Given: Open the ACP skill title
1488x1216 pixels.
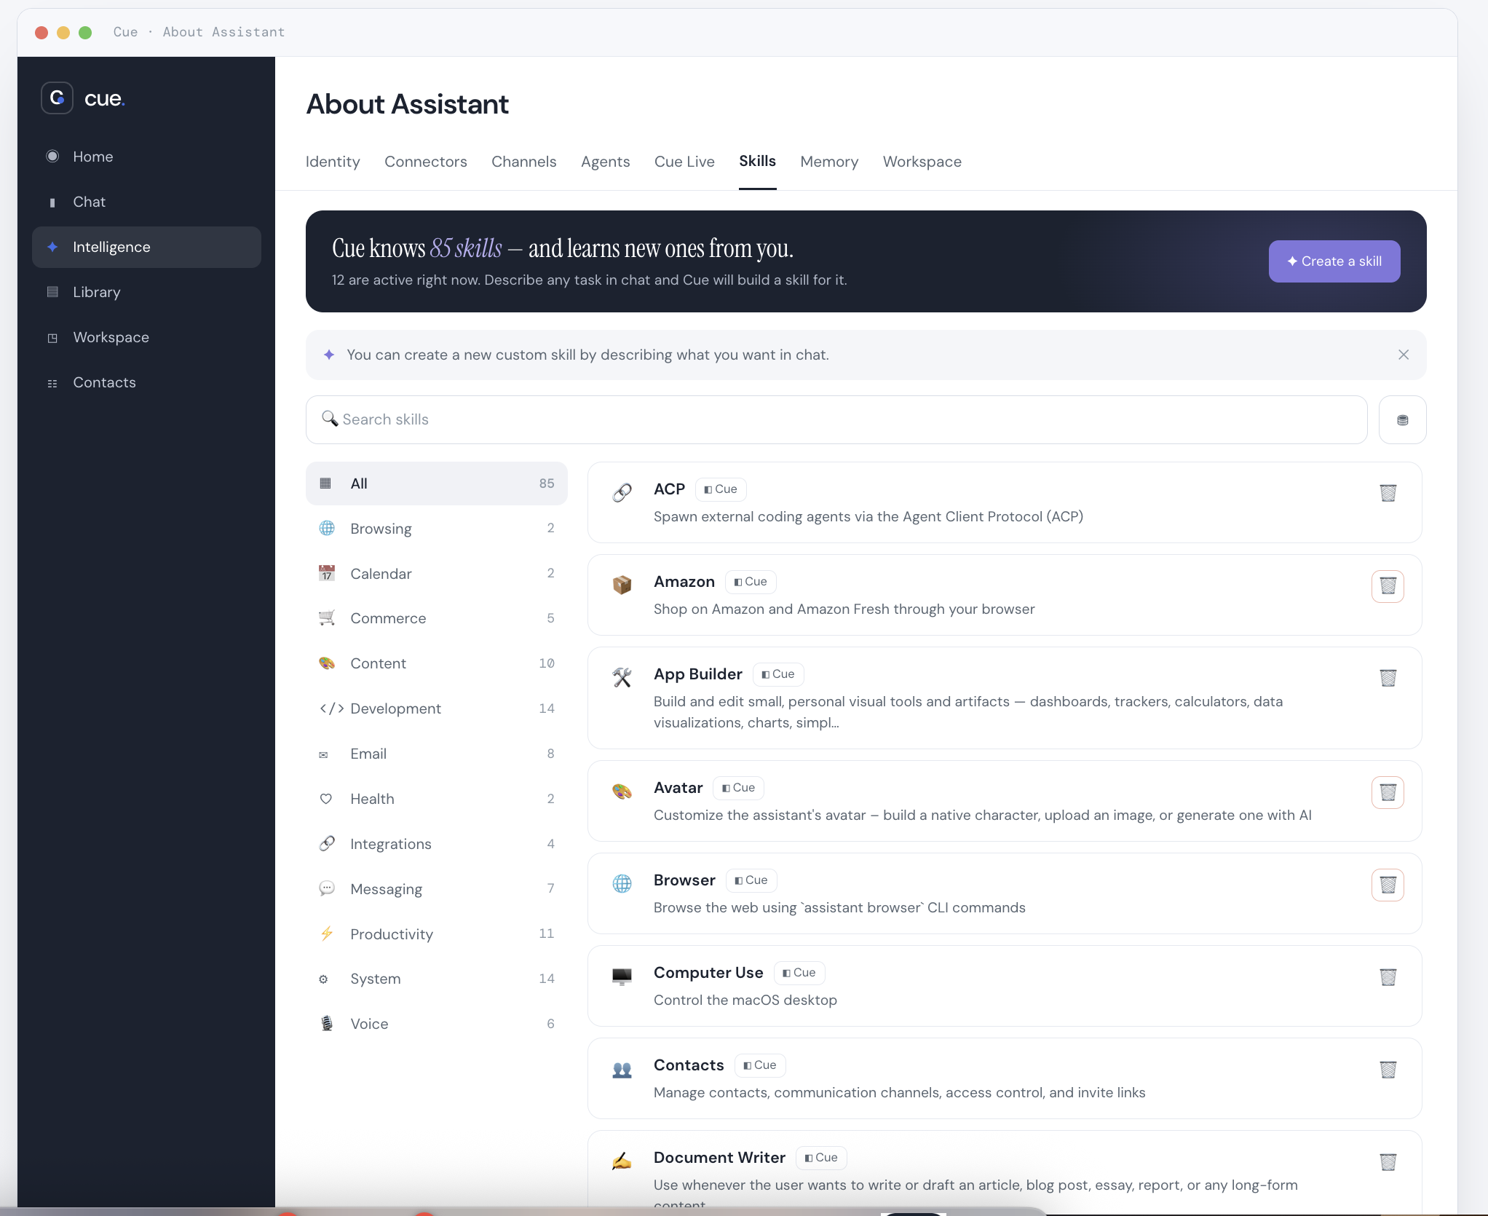Looking at the screenshot, I should coord(669,489).
